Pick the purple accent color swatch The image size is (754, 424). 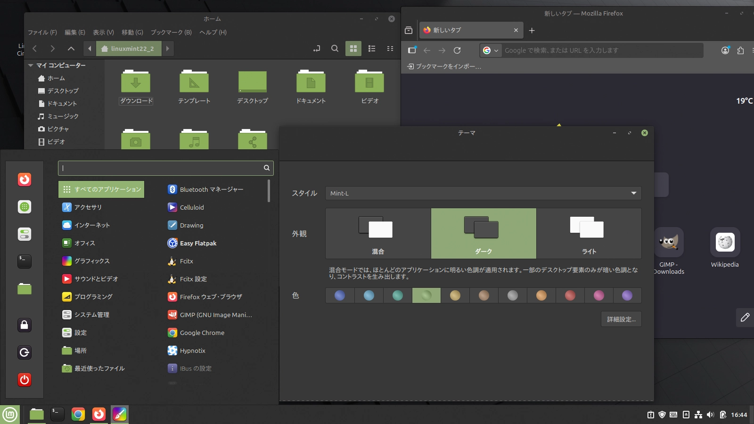(627, 295)
